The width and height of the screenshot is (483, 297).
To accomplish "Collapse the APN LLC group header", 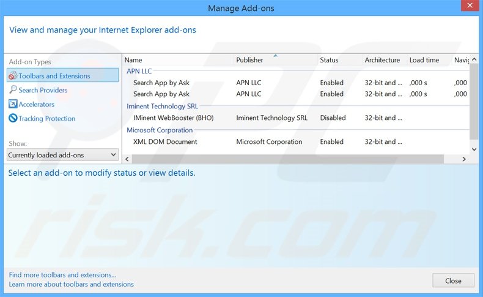I will coord(139,71).
